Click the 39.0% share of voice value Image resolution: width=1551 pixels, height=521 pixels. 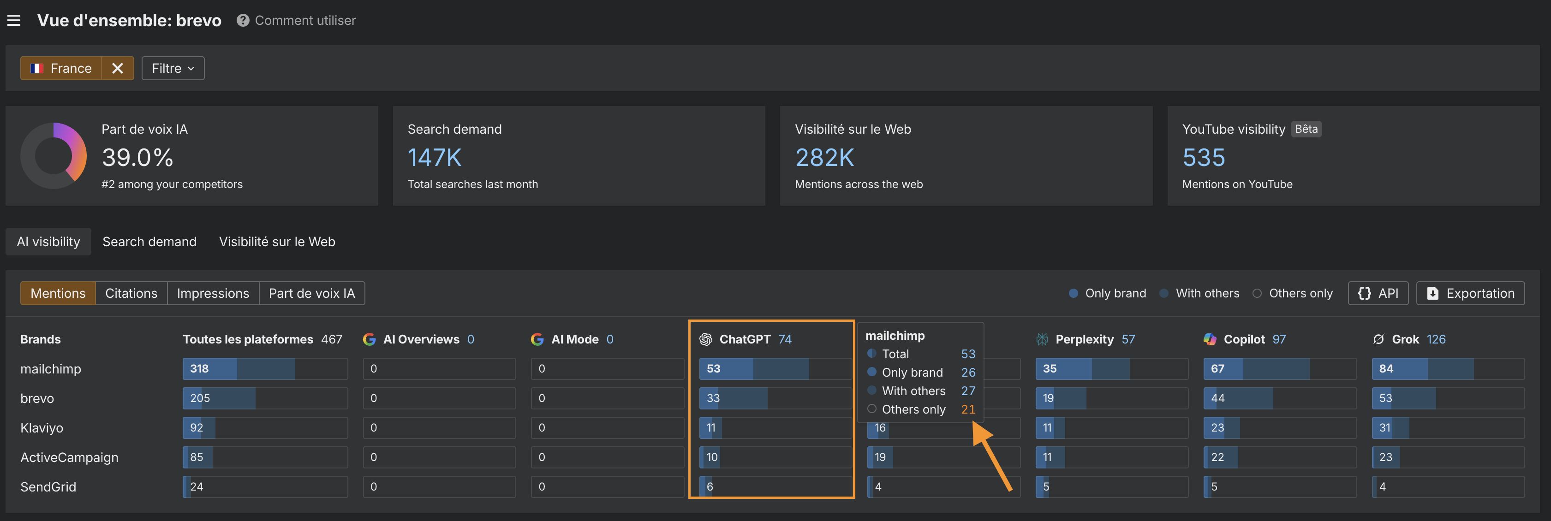coord(138,158)
